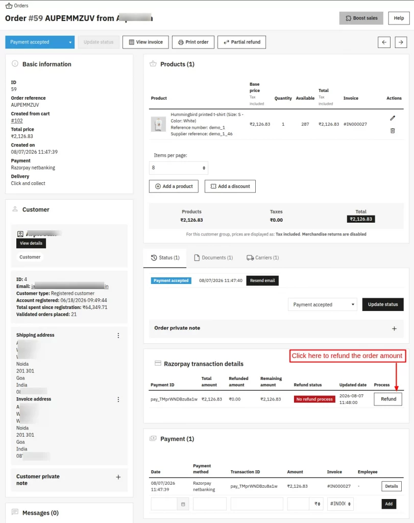View customer details
414x523 pixels.
(31, 243)
